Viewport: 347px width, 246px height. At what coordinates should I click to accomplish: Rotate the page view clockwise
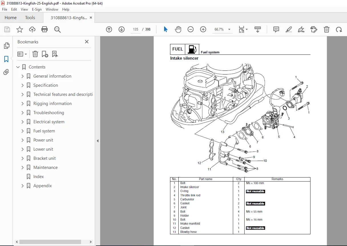(339, 29)
